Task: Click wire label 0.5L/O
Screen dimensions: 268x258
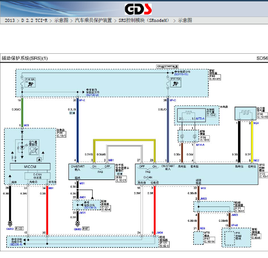Action: coord(162,109)
